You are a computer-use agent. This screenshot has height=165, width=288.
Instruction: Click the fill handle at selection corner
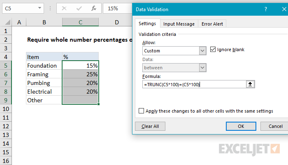point(99,104)
